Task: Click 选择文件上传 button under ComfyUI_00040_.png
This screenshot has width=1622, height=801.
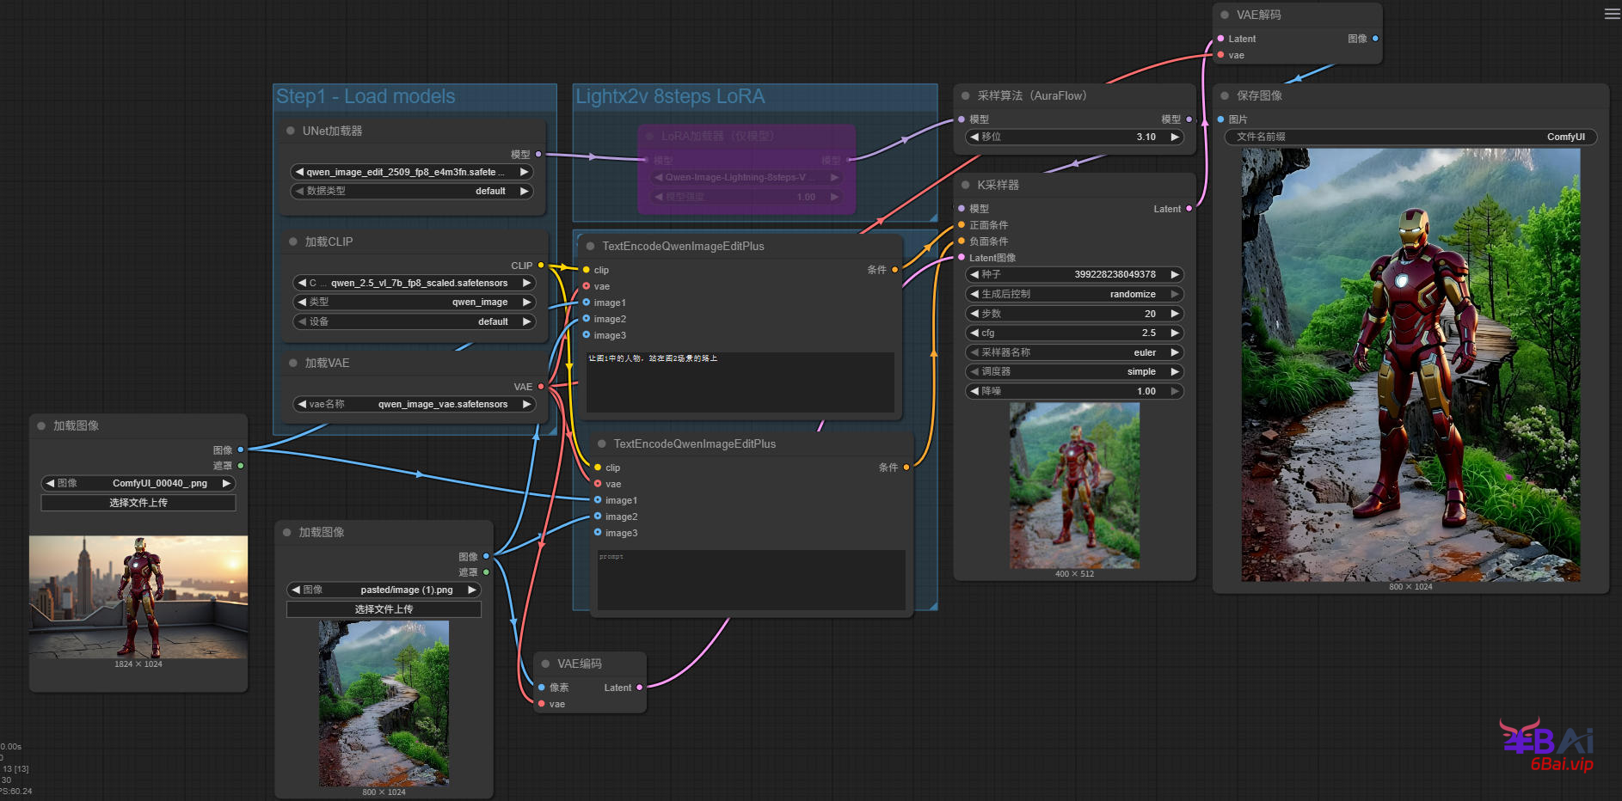Action: (138, 503)
